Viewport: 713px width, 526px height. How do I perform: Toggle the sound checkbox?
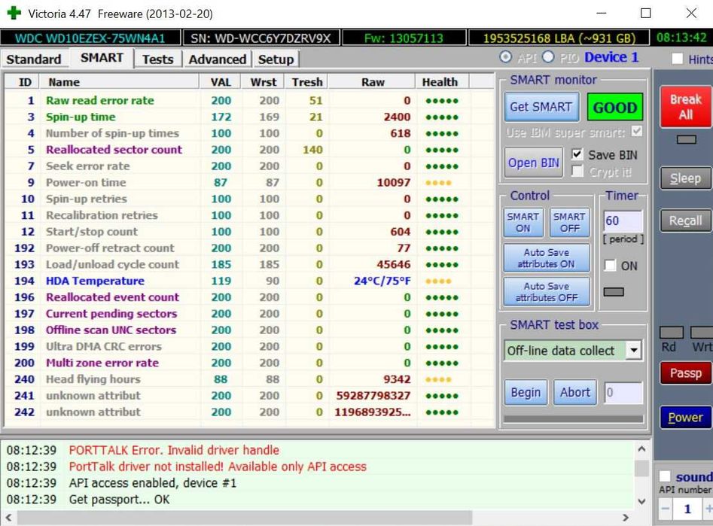point(665,476)
